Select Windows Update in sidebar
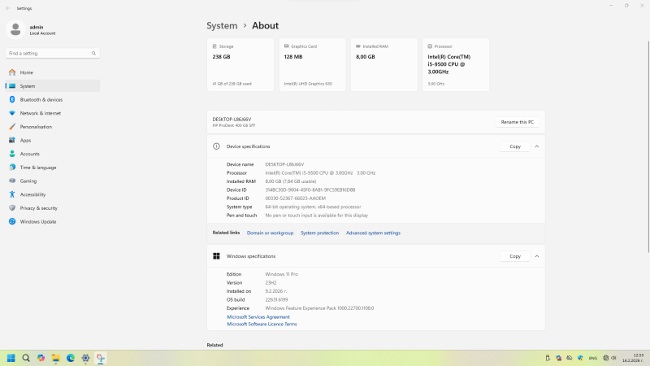 pos(37,221)
